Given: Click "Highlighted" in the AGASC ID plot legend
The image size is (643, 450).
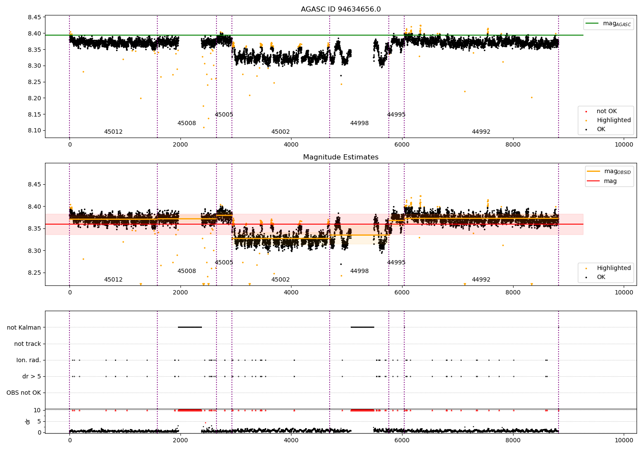Looking at the screenshot, I should [614, 120].
